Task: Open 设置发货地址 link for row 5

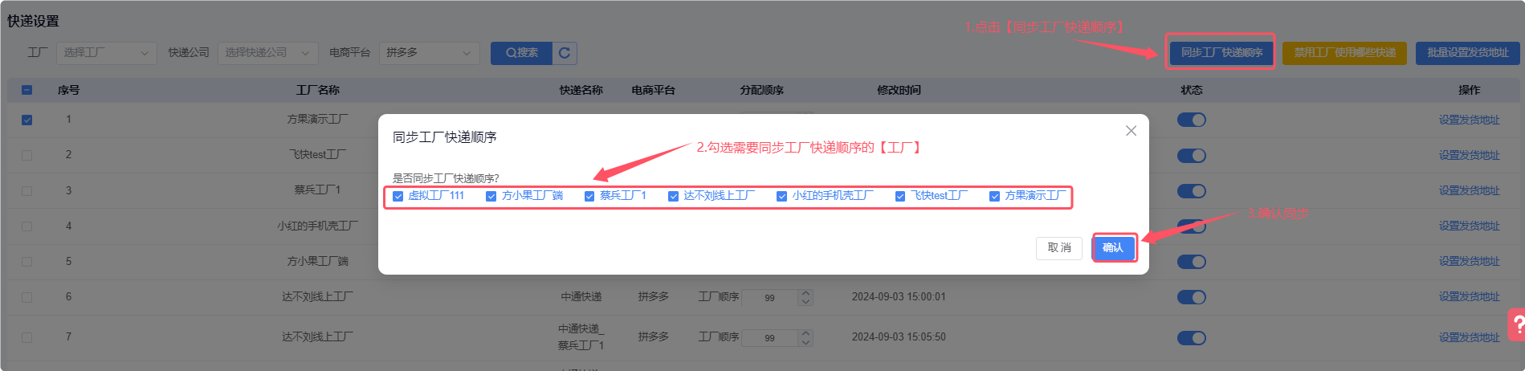Action: (1469, 261)
